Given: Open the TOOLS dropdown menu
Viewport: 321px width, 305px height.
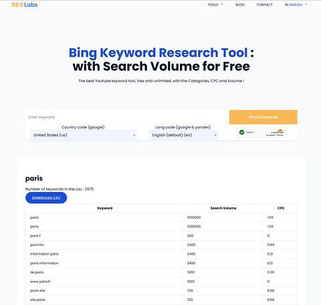Looking at the screenshot, I should click(x=215, y=5).
